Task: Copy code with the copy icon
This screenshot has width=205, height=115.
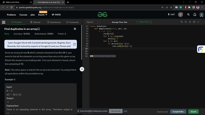Action: [x=182, y=22]
